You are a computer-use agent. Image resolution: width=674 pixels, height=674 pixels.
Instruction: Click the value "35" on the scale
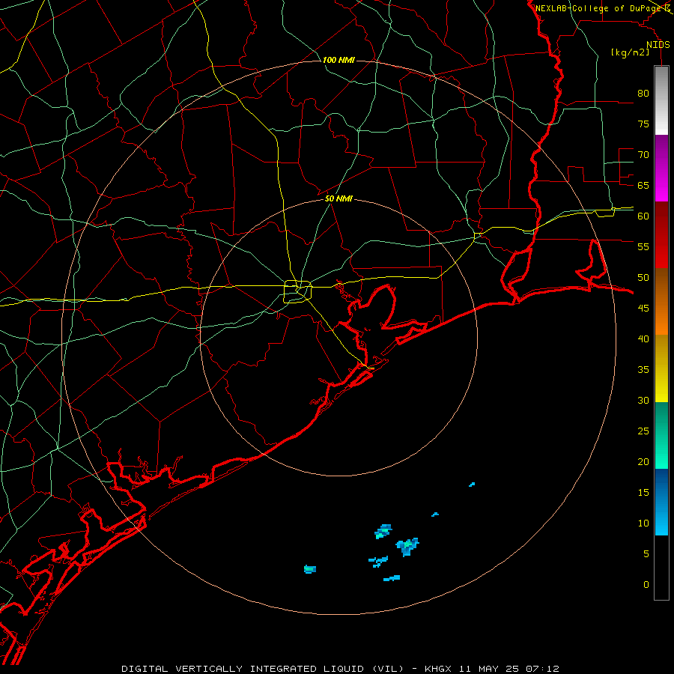[x=643, y=370]
